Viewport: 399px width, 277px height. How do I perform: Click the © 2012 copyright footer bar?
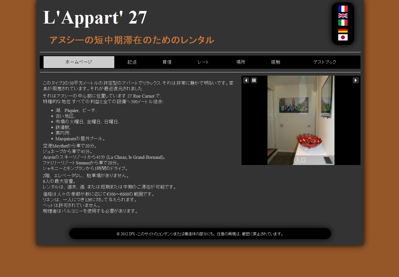(200, 234)
